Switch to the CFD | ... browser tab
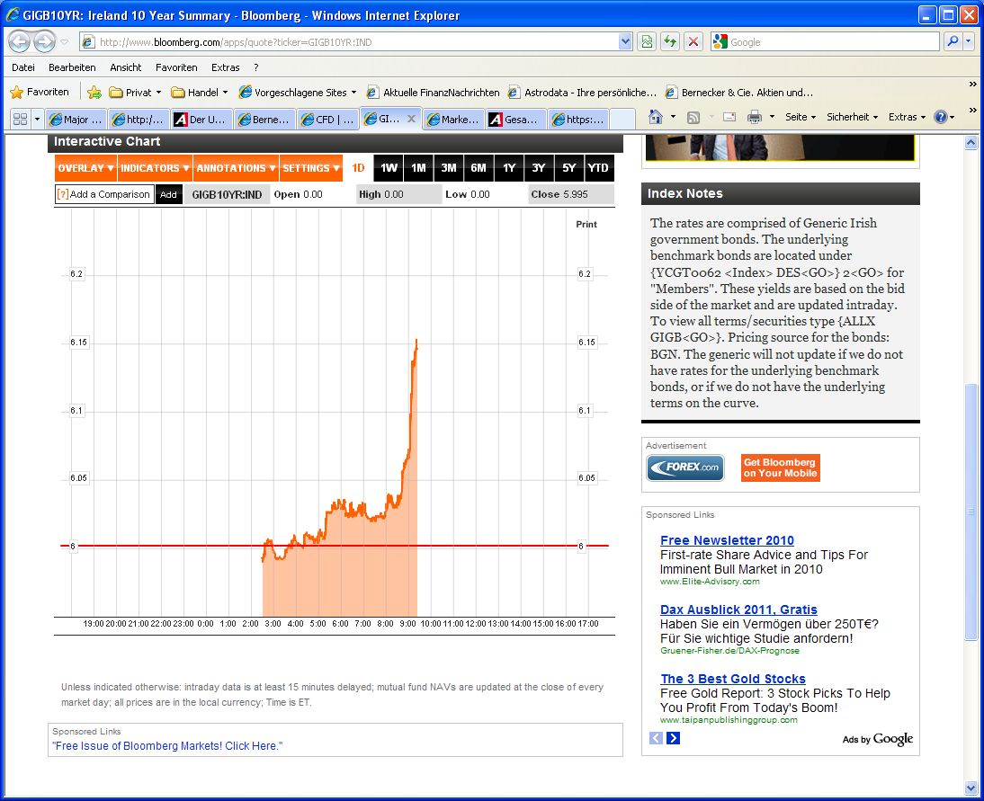Image resolution: width=984 pixels, height=801 pixels. pyautogui.click(x=327, y=120)
